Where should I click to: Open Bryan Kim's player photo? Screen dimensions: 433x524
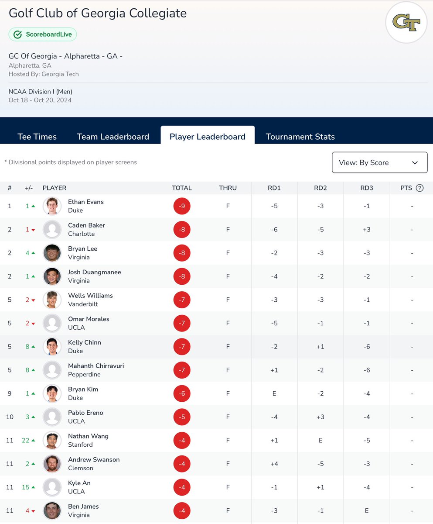click(x=52, y=394)
